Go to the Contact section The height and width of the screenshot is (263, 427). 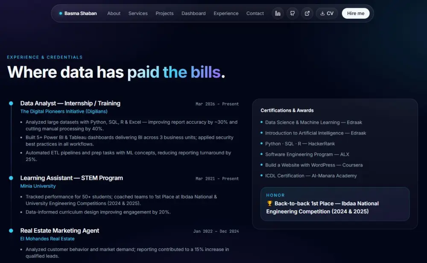coord(255,13)
